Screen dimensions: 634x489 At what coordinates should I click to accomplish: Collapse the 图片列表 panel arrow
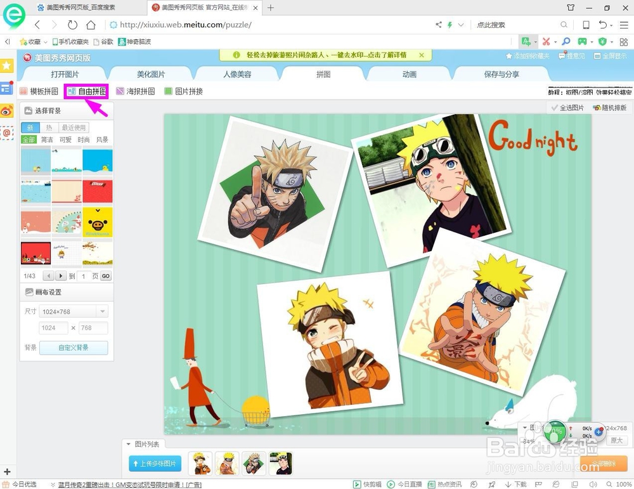point(129,444)
